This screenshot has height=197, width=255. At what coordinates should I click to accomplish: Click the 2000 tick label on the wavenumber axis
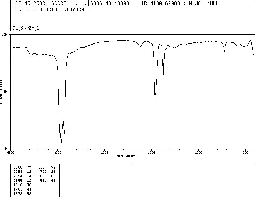[104, 152]
